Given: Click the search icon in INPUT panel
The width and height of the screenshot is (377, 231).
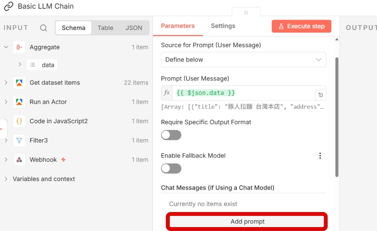Looking at the screenshot, I should click(43, 28).
